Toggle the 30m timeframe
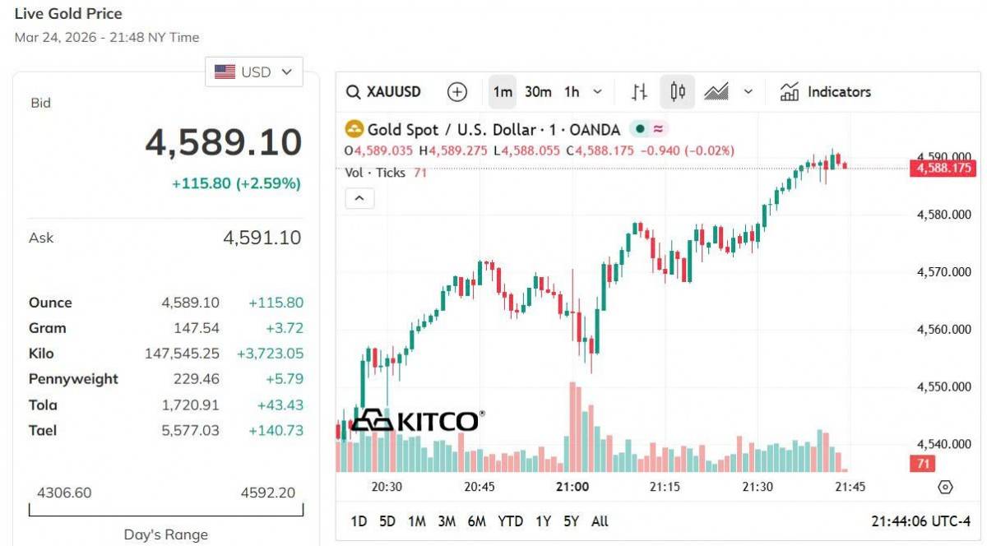The width and height of the screenshot is (987, 546). (x=538, y=92)
